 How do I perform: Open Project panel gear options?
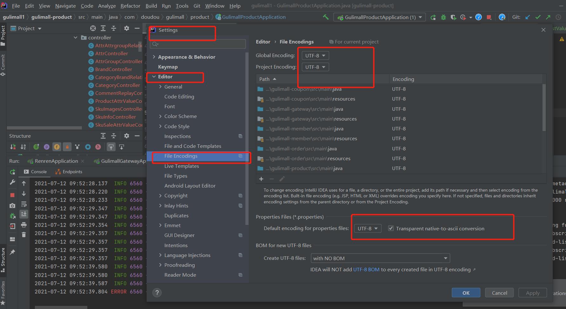click(126, 28)
